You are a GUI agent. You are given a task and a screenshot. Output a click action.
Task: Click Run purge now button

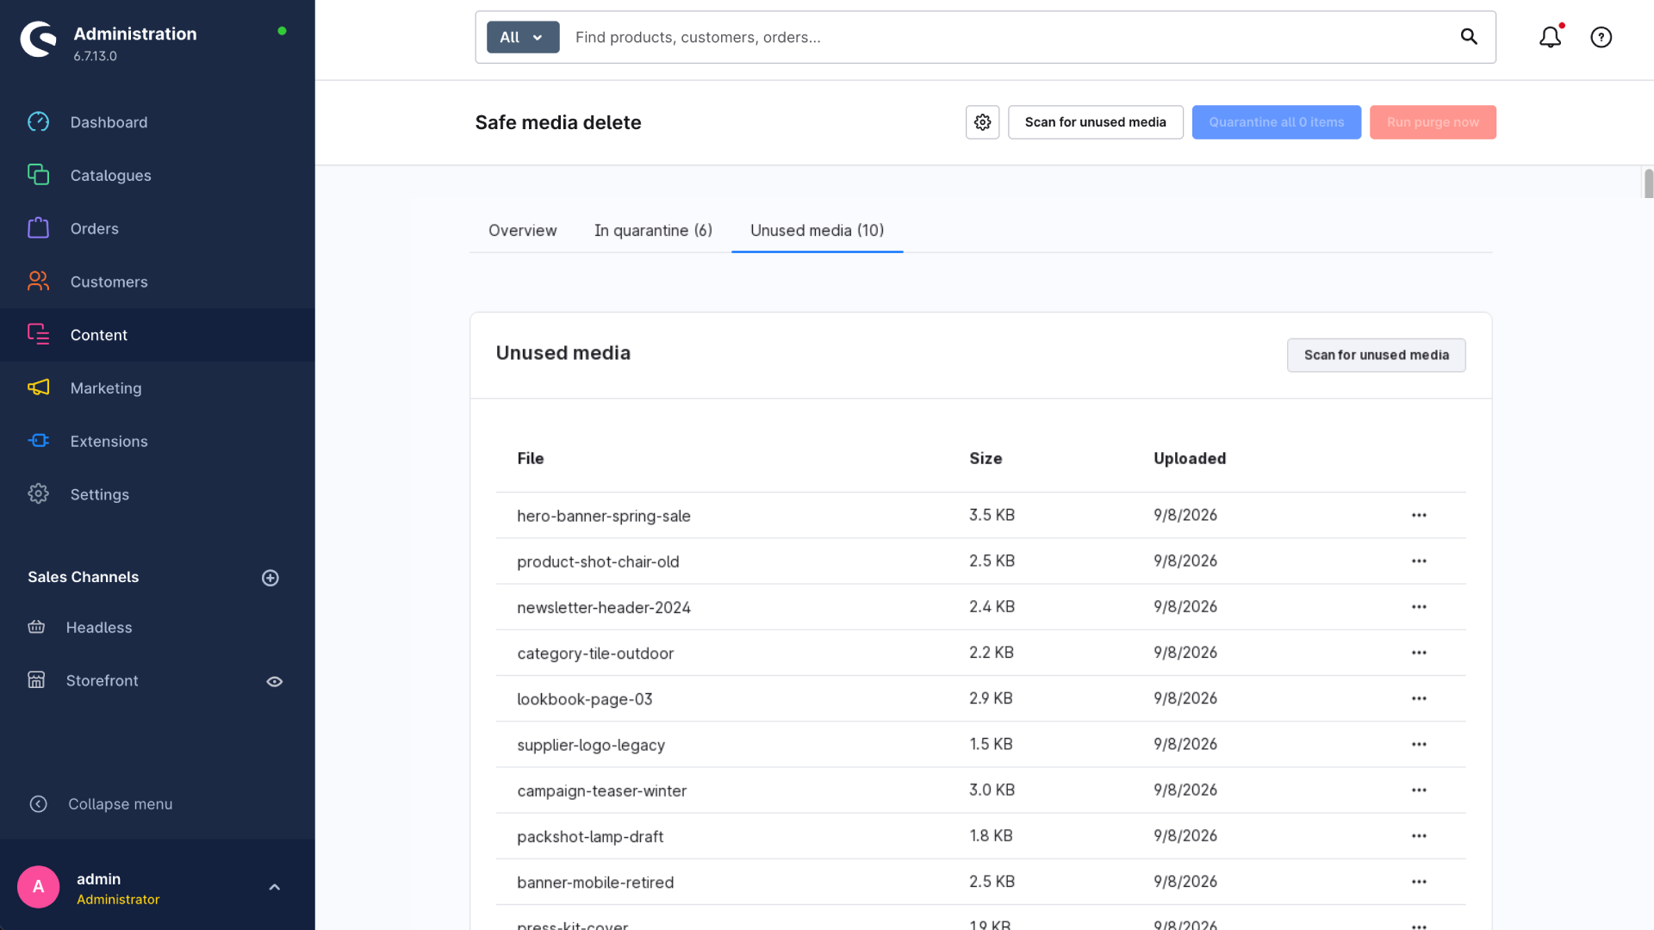tap(1433, 122)
